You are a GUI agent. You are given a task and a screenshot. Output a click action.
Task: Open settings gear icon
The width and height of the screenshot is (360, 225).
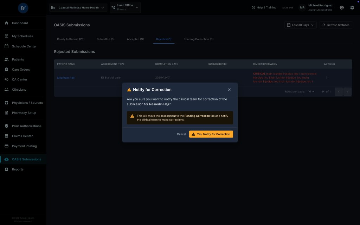click(x=352, y=8)
